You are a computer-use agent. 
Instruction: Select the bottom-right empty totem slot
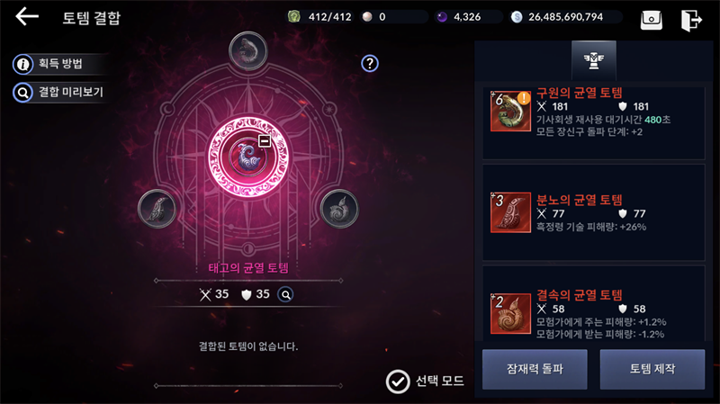pyautogui.click(x=339, y=209)
